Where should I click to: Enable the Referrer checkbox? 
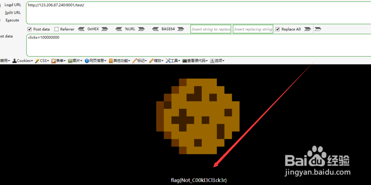(56, 29)
